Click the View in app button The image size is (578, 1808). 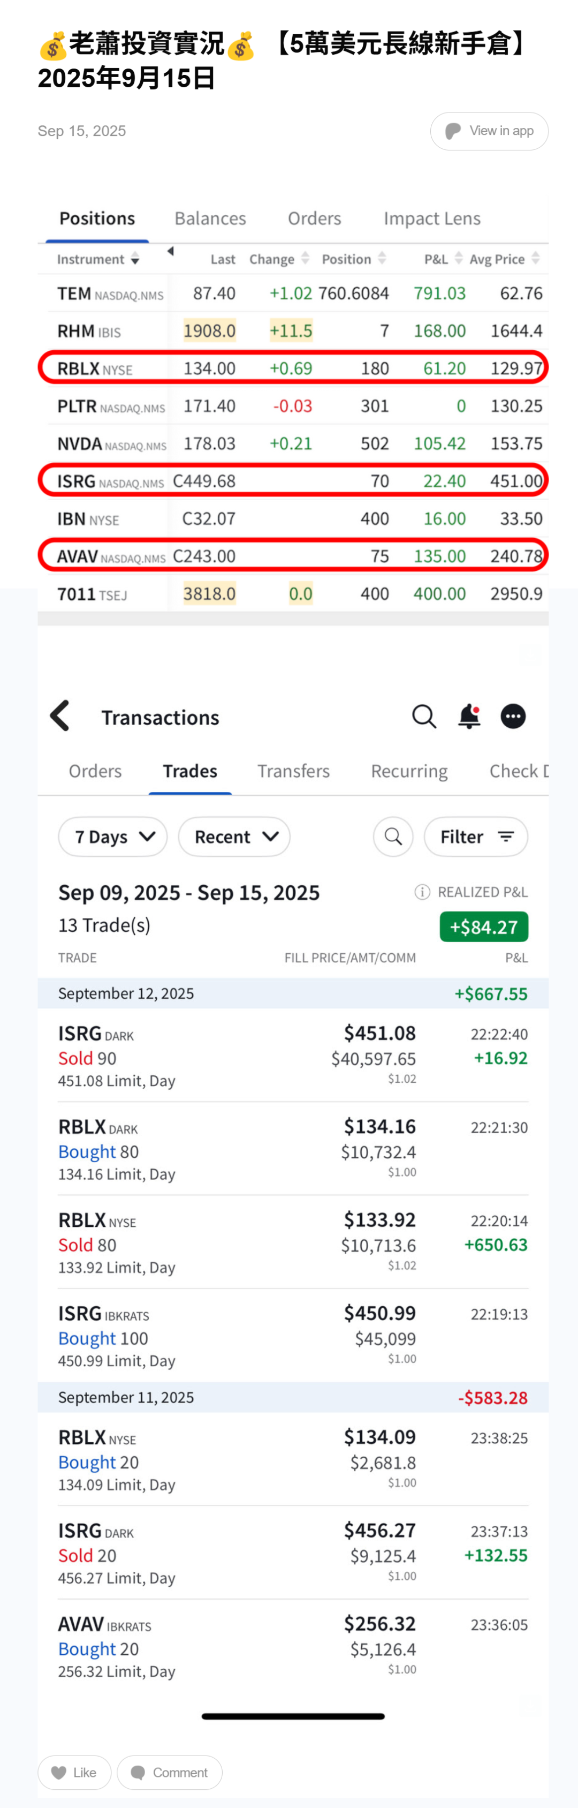pyautogui.click(x=489, y=131)
